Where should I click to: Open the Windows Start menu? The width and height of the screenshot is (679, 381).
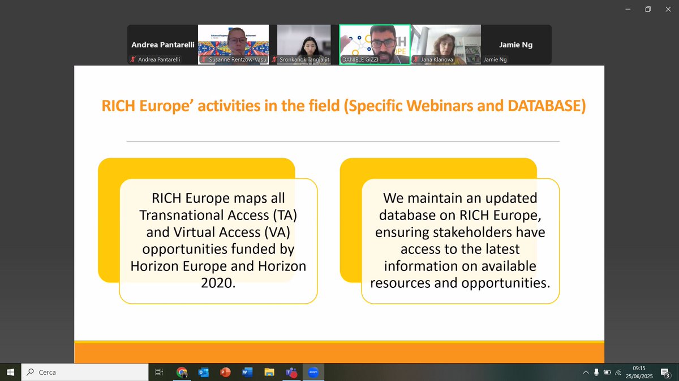(10, 372)
